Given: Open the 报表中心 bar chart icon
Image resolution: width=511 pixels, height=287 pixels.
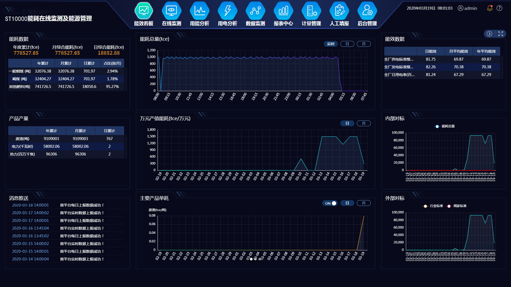Looking at the screenshot, I should 283,11.
